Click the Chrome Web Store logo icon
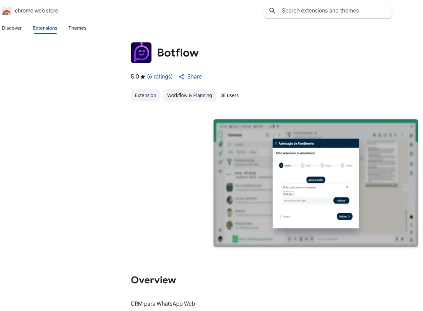The image size is (423, 311). click(7, 11)
